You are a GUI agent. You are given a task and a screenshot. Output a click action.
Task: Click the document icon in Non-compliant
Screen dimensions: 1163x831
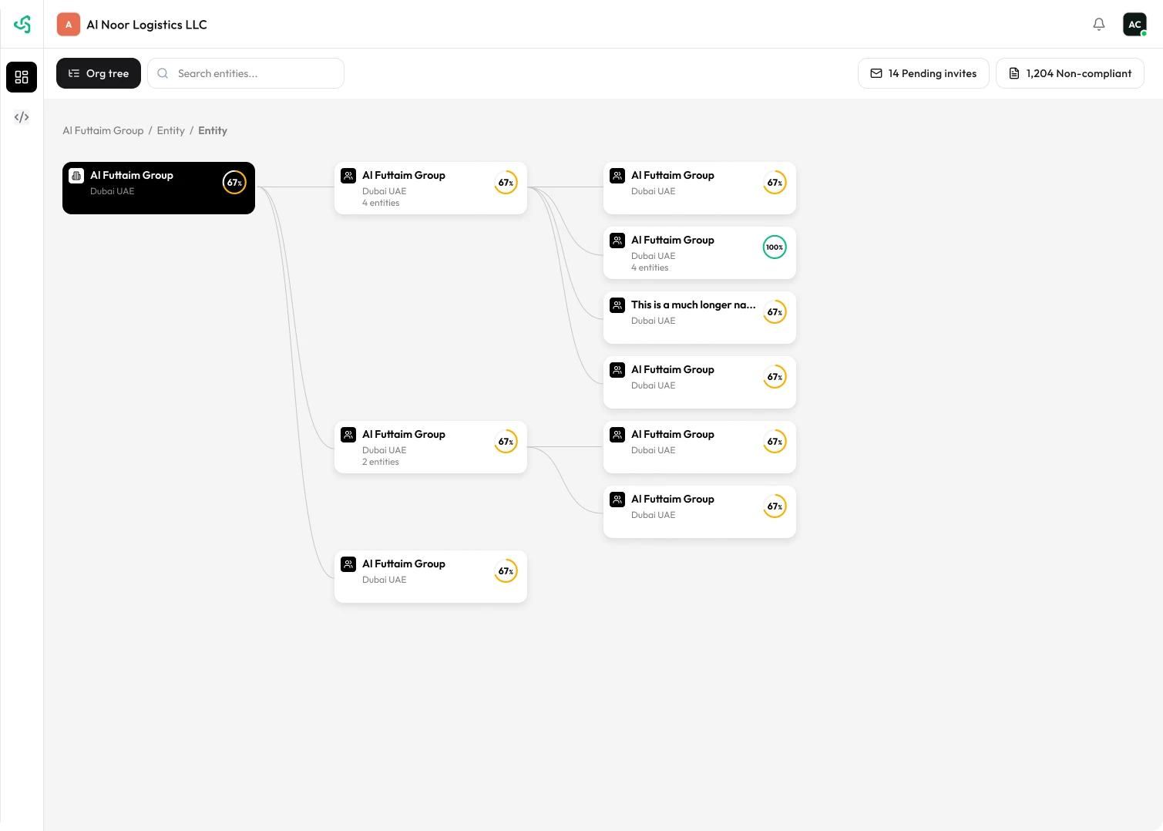point(1014,73)
